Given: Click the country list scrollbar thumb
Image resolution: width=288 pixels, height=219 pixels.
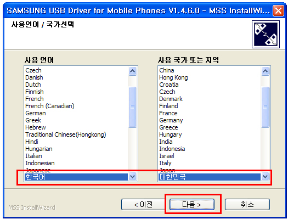Looking at the screenshot, I should (x=265, y=107).
